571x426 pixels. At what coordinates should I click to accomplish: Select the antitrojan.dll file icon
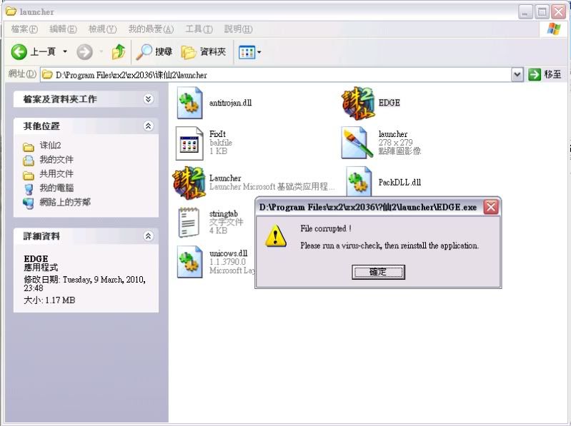tap(189, 103)
